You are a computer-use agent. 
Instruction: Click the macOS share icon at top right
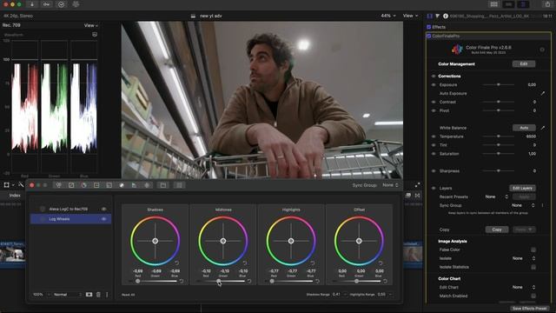pos(546,4)
